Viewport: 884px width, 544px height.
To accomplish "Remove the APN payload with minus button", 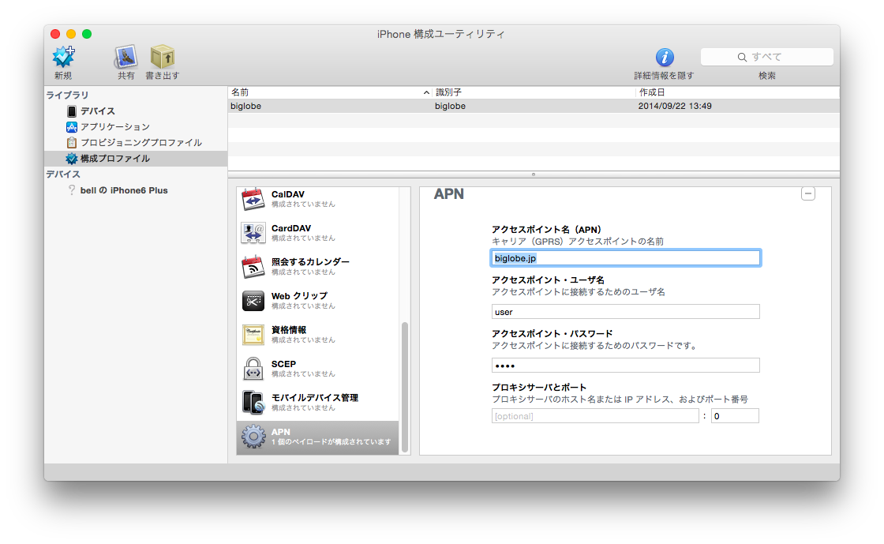I will 808,194.
